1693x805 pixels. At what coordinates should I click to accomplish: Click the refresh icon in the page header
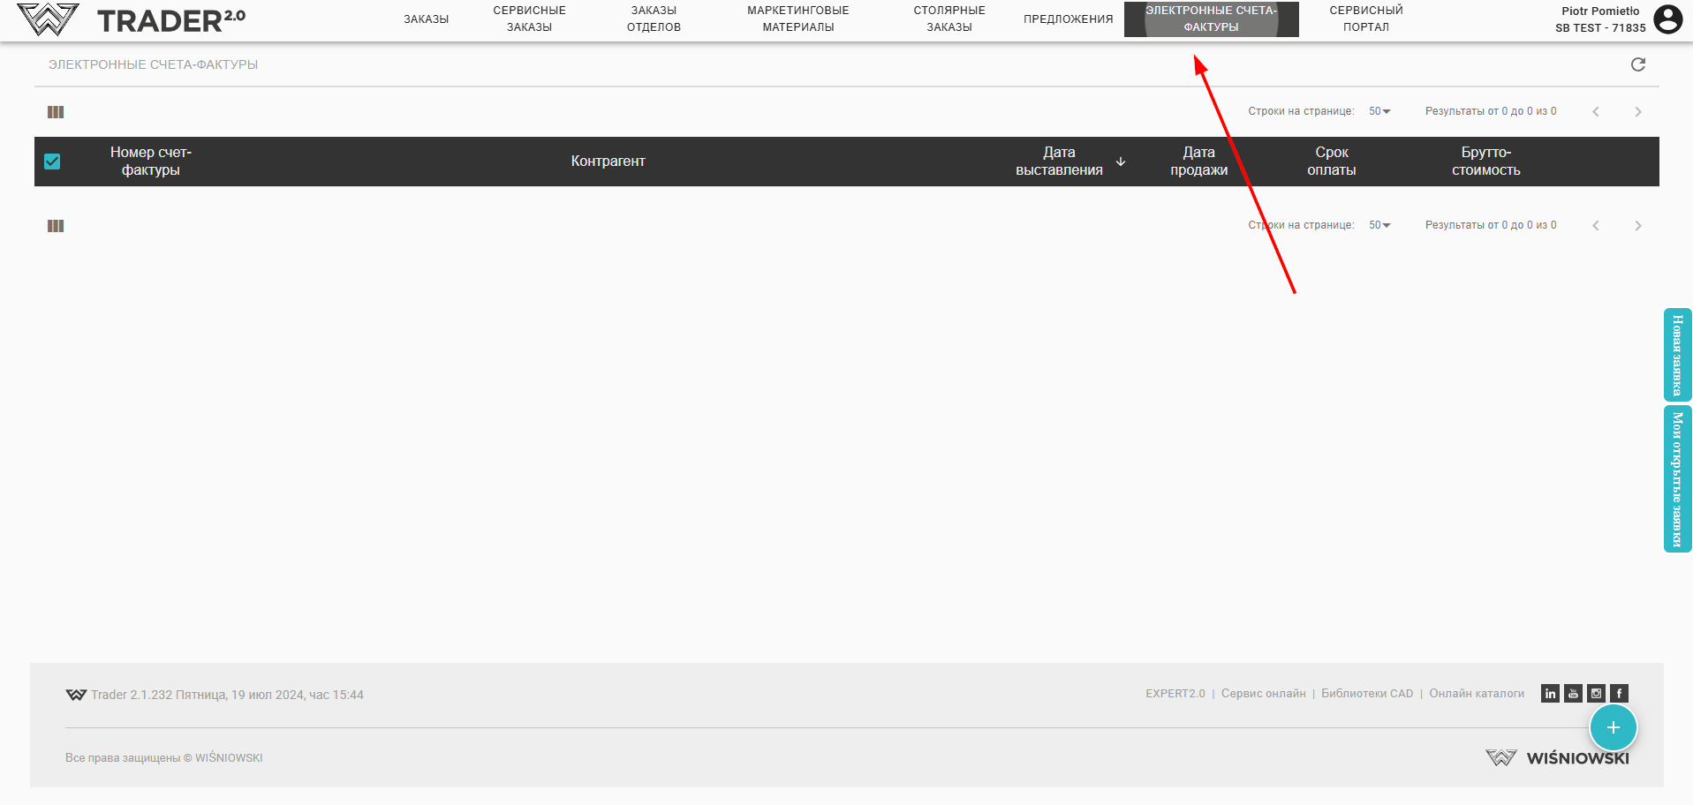pyautogui.click(x=1637, y=64)
